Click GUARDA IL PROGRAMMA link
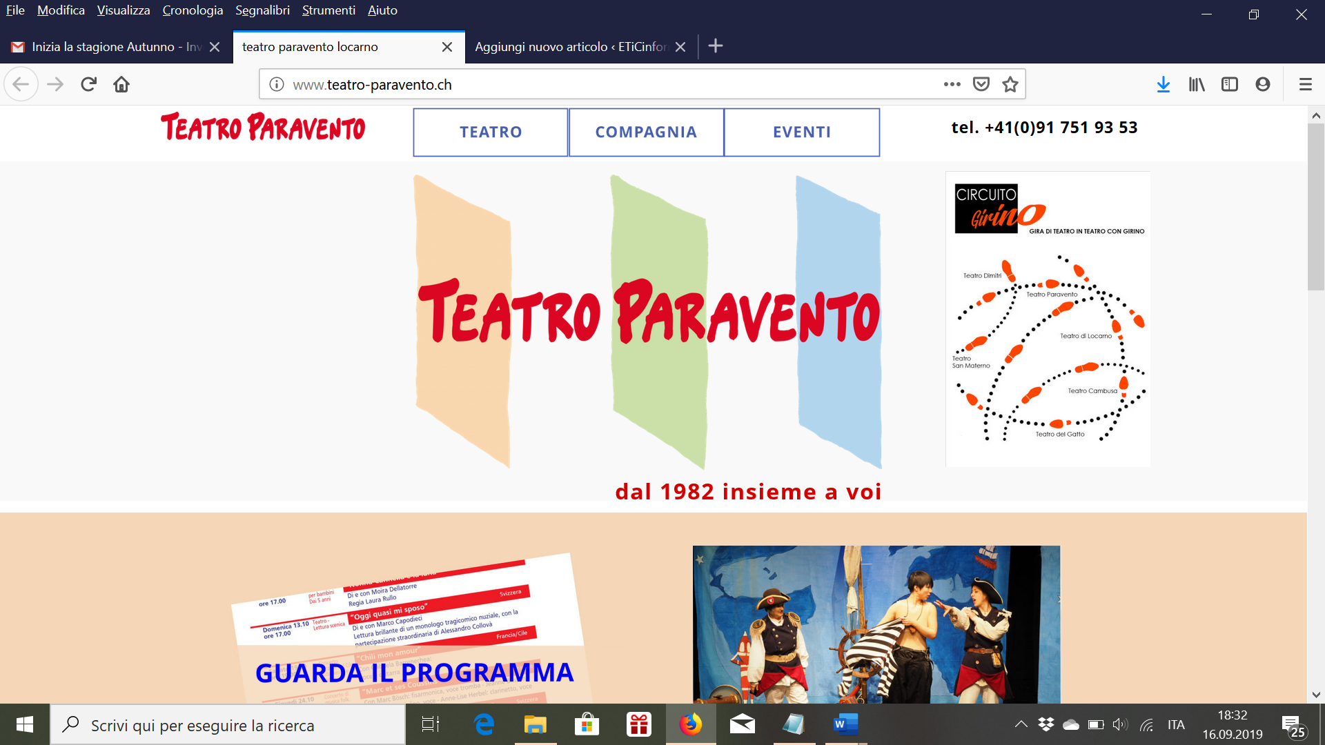The height and width of the screenshot is (745, 1325). pyautogui.click(x=414, y=673)
